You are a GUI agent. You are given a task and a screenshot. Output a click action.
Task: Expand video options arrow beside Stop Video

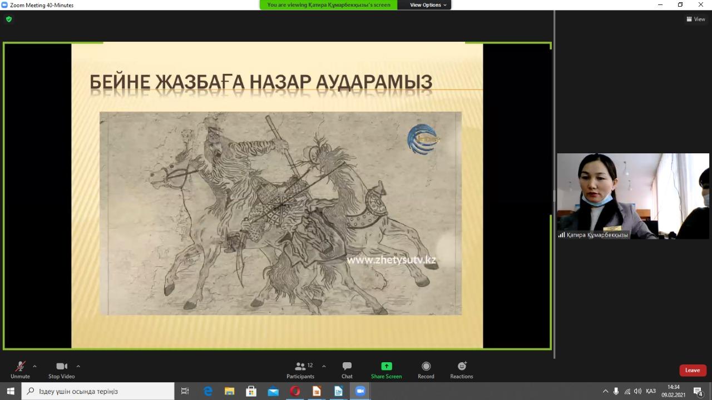click(78, 366)
